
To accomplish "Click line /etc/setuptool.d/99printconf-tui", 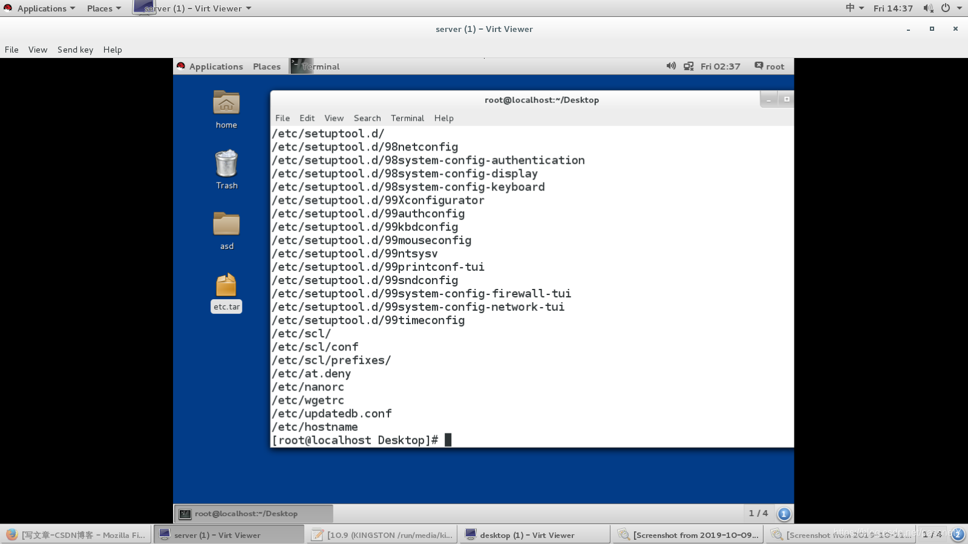I will click(378, 267).
